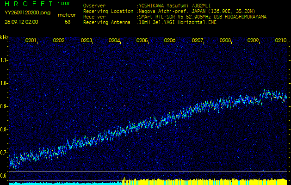This screenshot has height=185, width=291.
Task: Click the yellow signal level bar
Action: coord(204,181)
